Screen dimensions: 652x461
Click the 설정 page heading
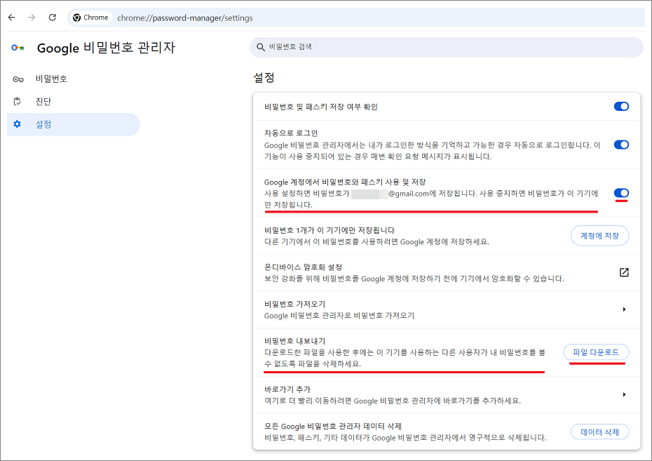tap(264, 78)
